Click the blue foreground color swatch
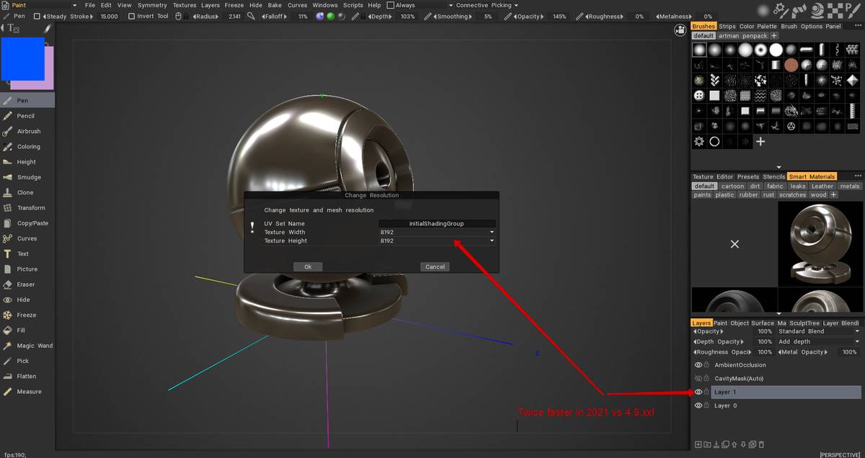865x458 pixels. tap(22, 58)
